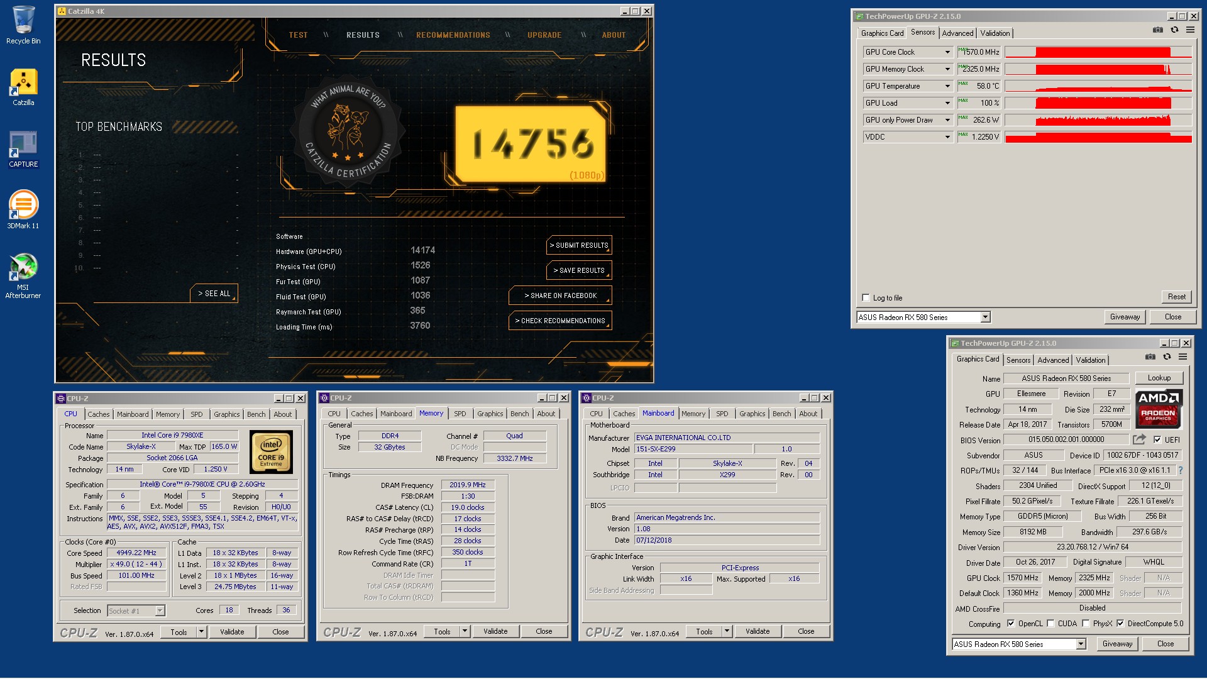Open the hamburger menu in GPU-Z Graphics Card window
This screenshot has width=1207, height=679.
1182,357
